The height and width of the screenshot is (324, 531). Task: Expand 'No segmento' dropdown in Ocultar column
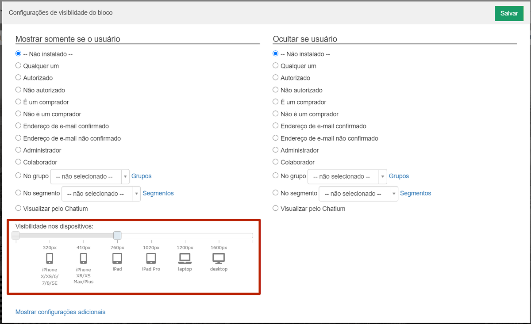[358, 194]
